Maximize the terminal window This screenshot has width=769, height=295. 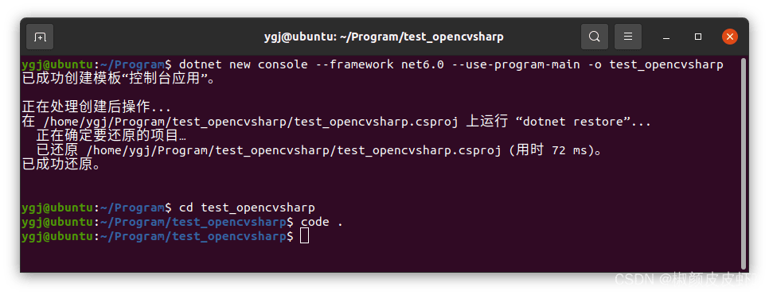pos(698,37)
